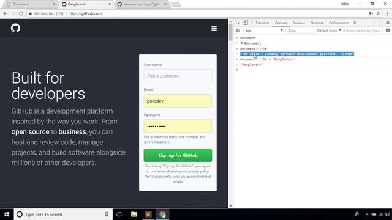Open a new browser tab
392x220 pixels.
tap(176, 4)
